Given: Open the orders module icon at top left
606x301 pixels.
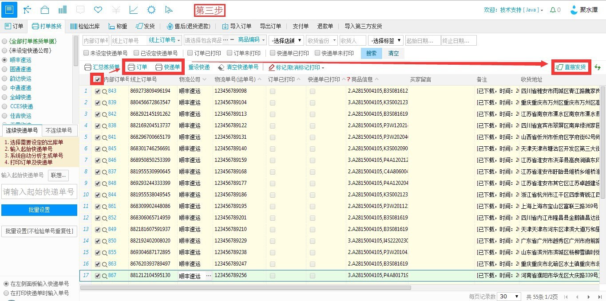Looking at the screenshot, I should coord(10,9).
